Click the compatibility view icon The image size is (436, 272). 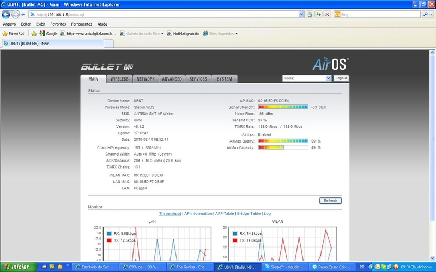point(310,15)
